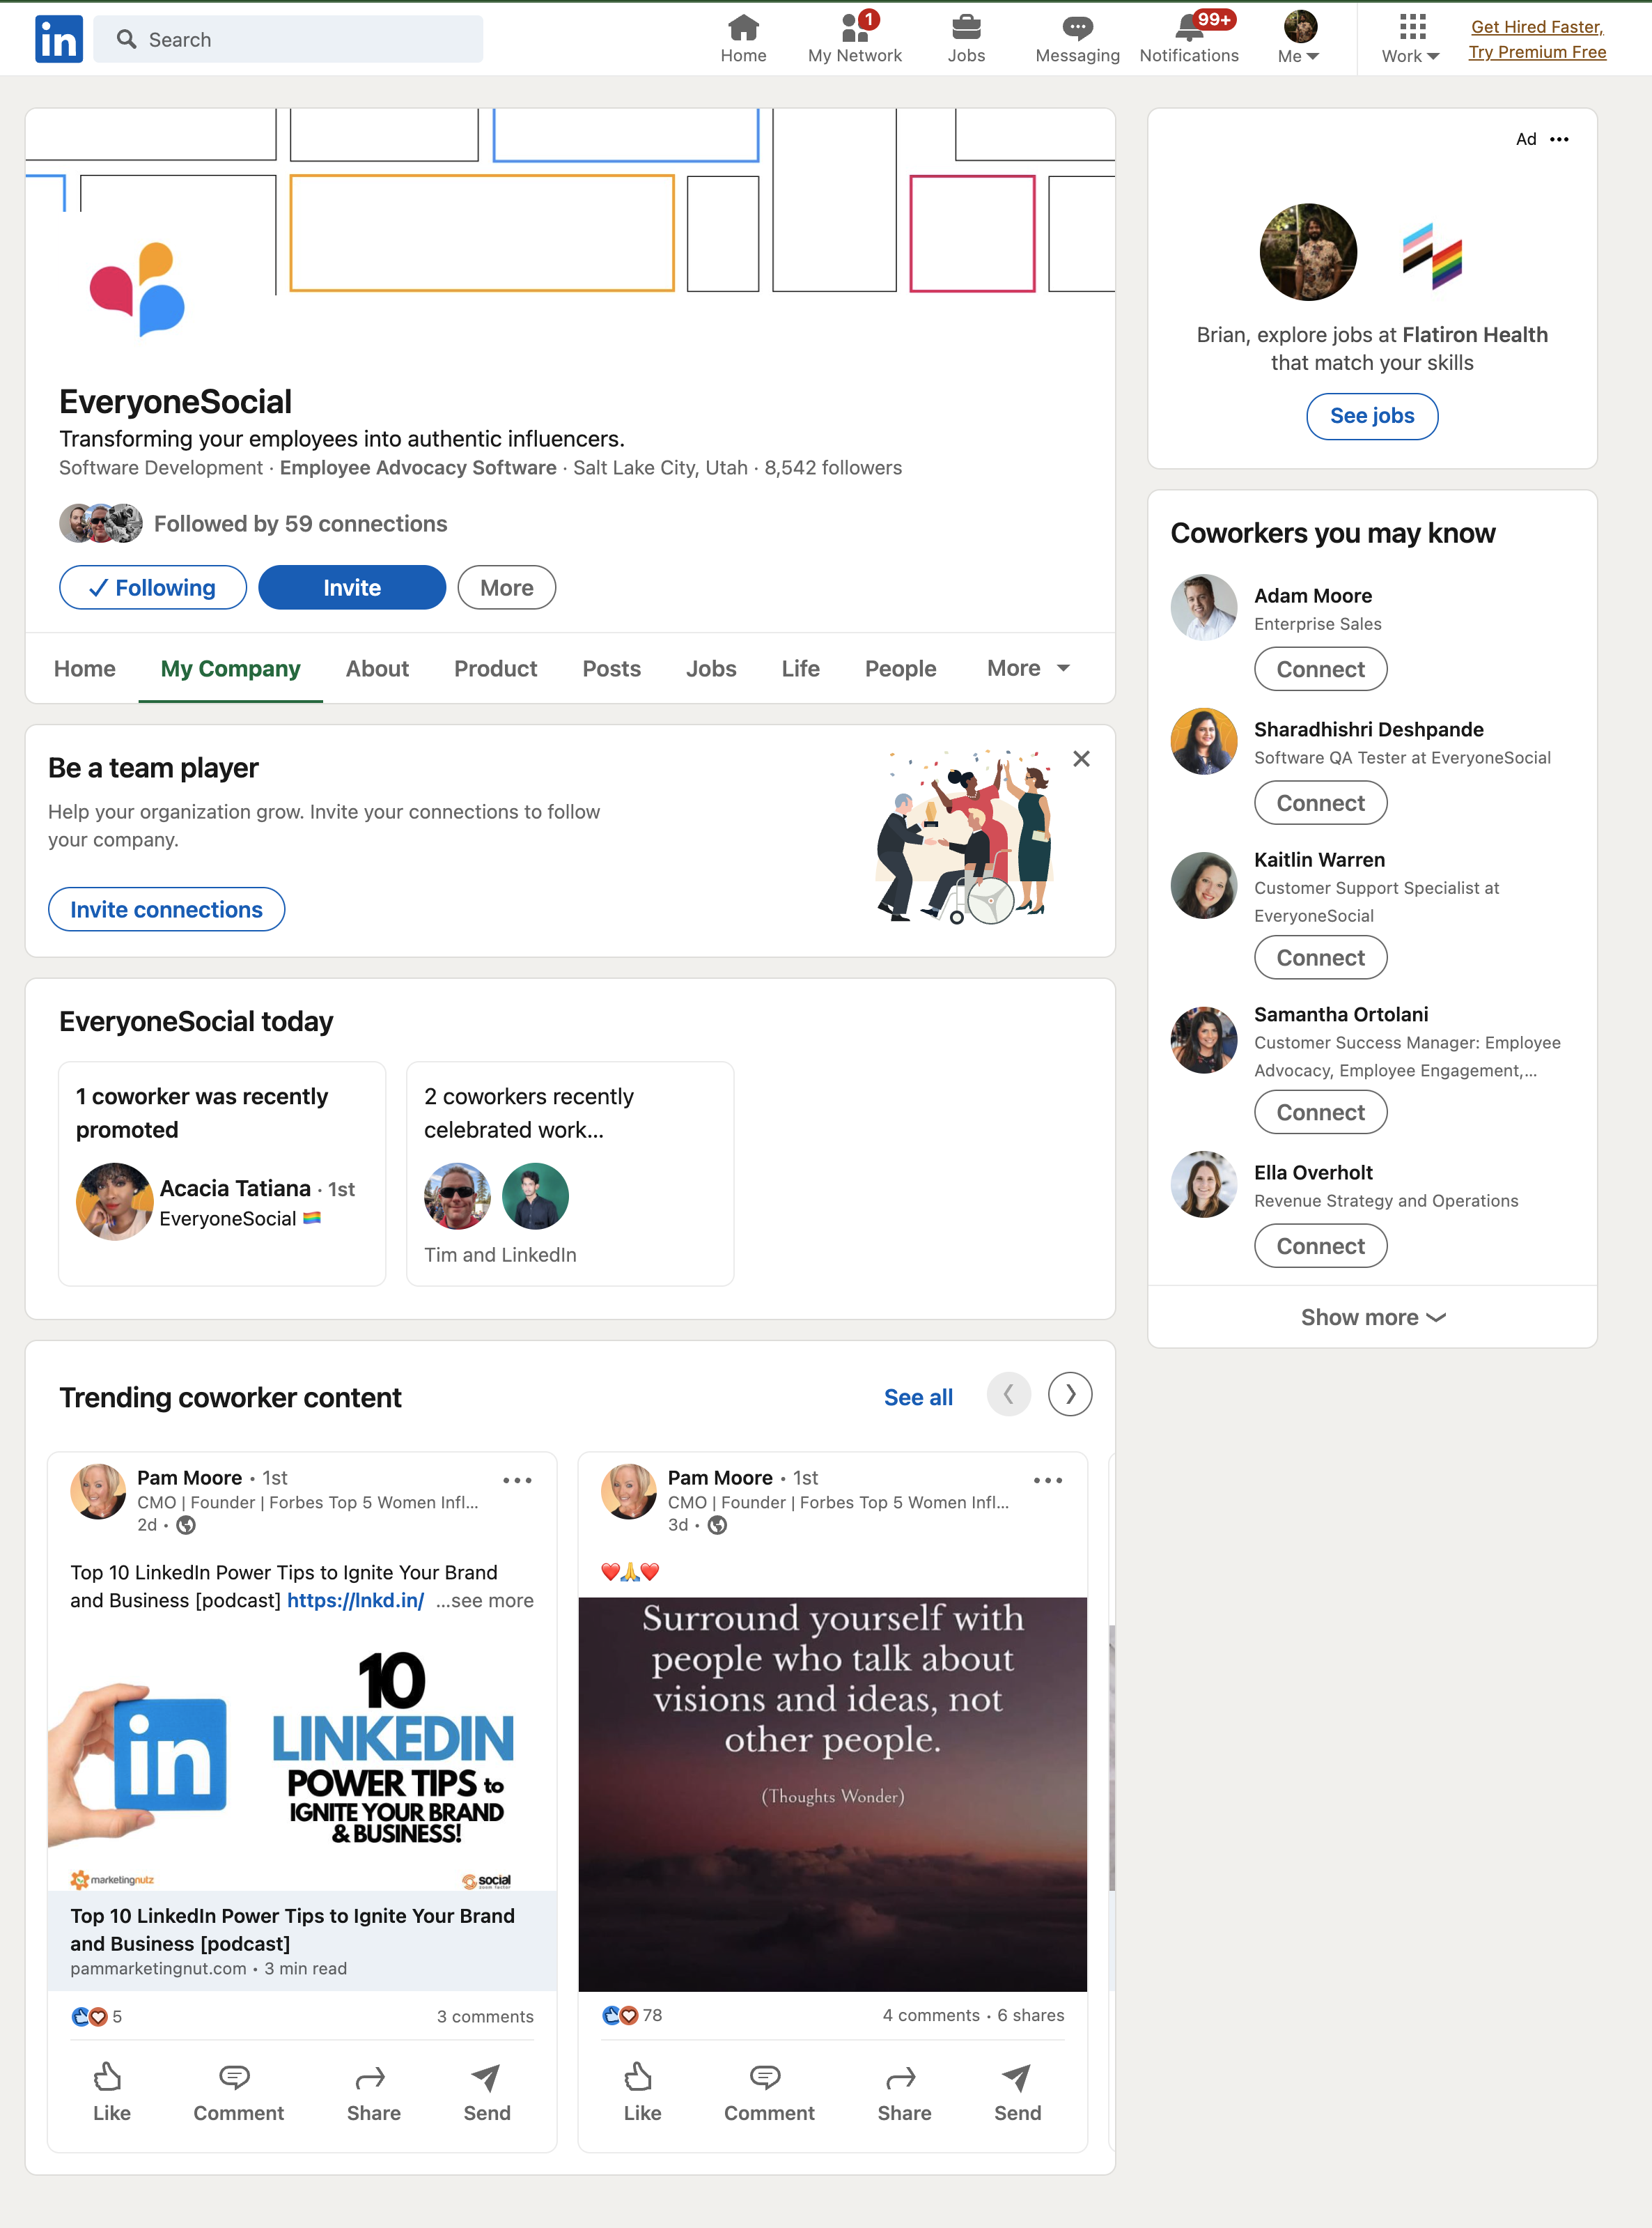Connect with Adam Moore
The width and height of the screenshot is (1652, 2228).
[x=1320, y=670]
